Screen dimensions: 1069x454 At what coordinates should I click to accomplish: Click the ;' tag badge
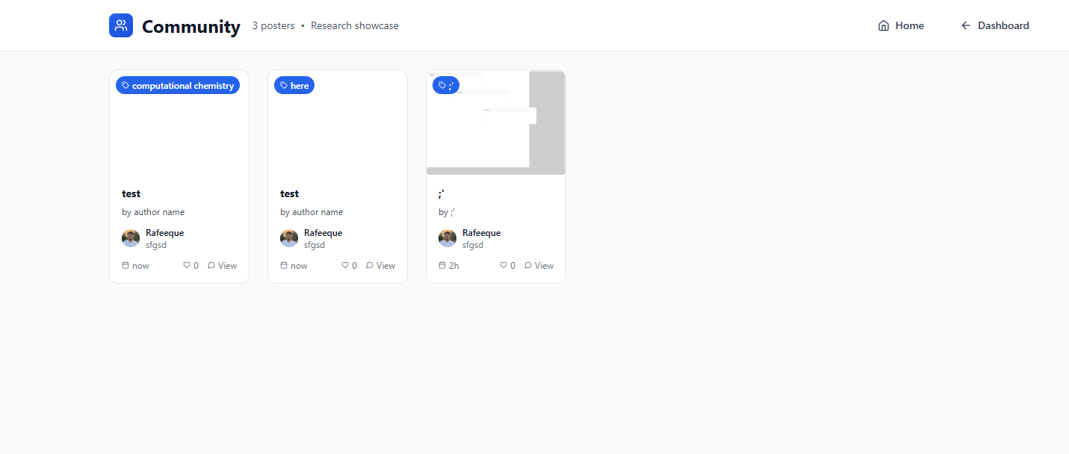[446, 86]
